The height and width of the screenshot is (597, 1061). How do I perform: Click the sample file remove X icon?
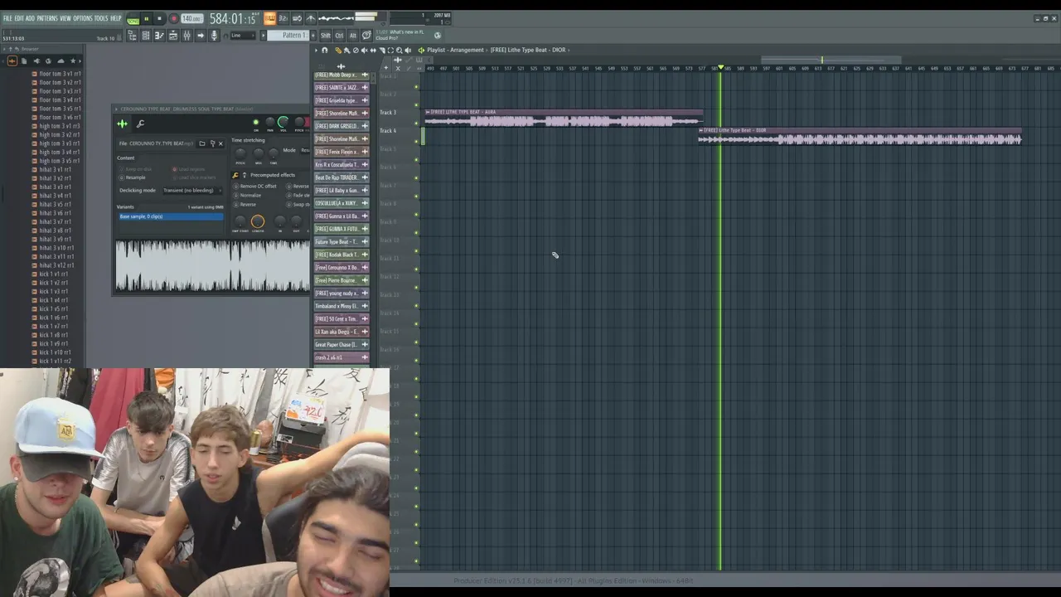pyautogui.click(x=220, y=143)
